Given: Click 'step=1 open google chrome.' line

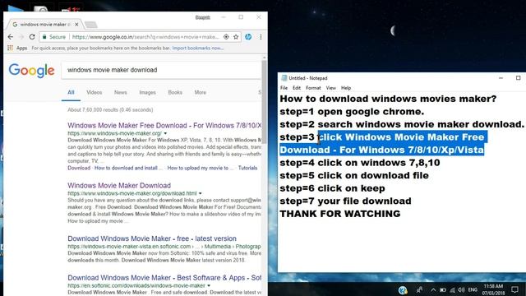Looking at the screenshot, I should coord(352,112).
